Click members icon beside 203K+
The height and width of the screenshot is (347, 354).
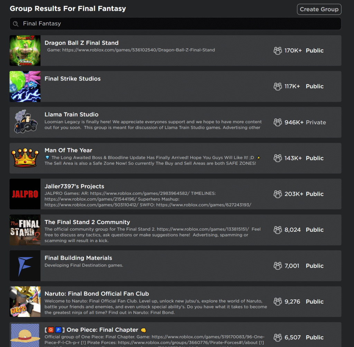point(278,194)
